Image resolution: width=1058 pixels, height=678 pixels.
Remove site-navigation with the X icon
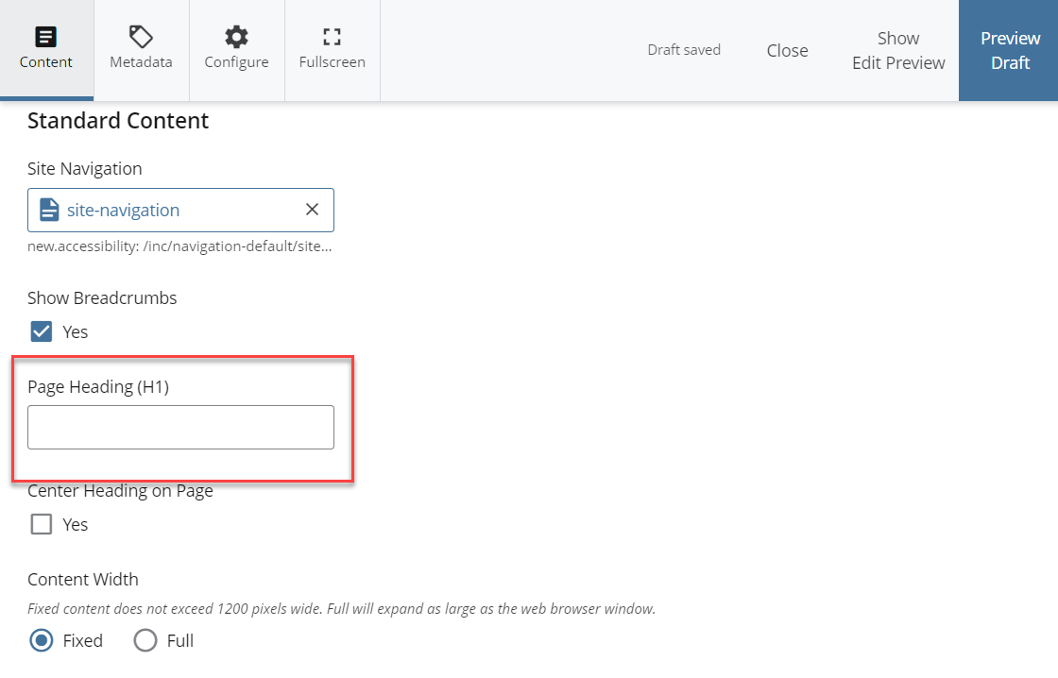(x=312, y=210)
